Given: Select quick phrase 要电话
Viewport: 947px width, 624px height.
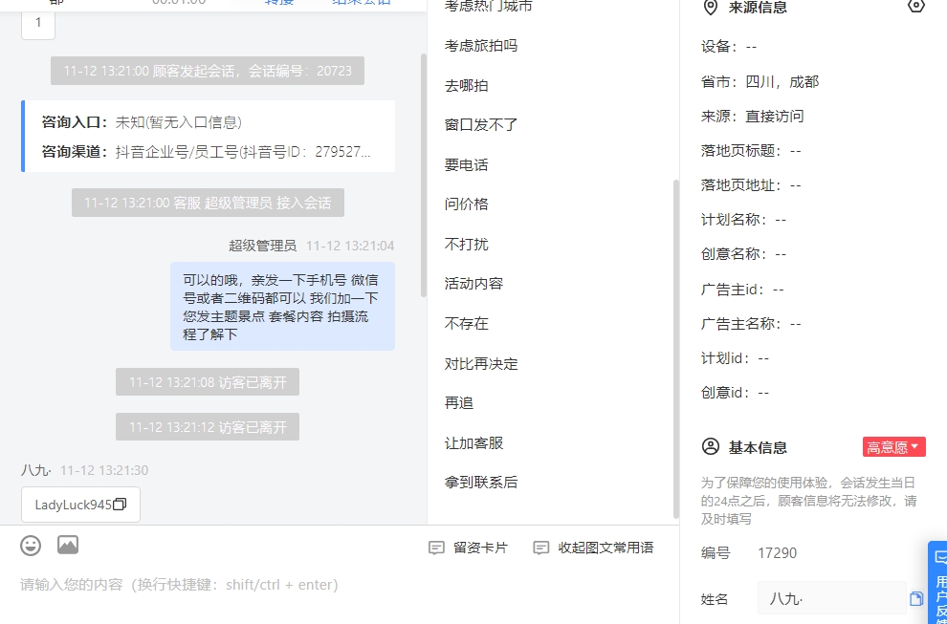Looking at the screenshot, I should tap(466, 164).
